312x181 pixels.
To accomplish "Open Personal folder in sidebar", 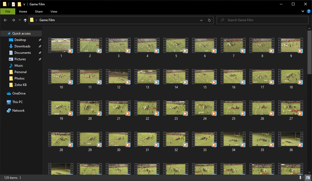I will [x=20, y=72].
